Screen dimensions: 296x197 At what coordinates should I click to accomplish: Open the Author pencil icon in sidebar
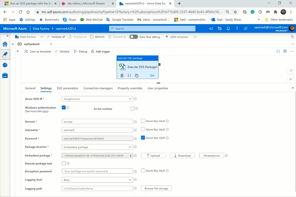coord(5,55)
